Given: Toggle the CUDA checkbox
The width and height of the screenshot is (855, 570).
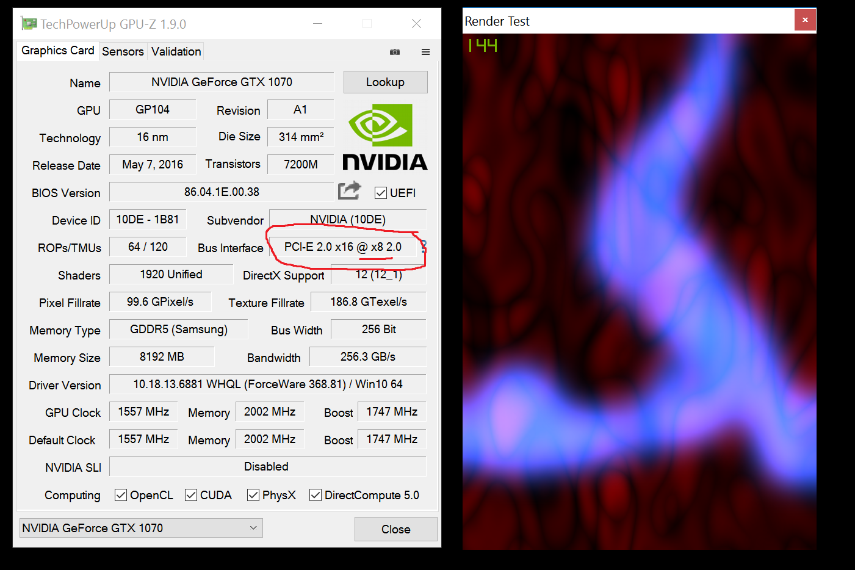Looking at the screenshot, I should pos(191,495).
